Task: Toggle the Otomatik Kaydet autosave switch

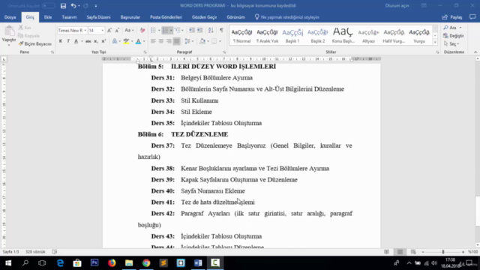Action: click(48, 6)
